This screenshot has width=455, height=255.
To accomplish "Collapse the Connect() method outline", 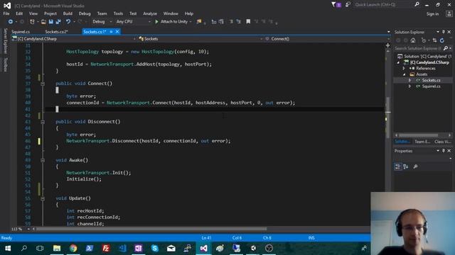I will pyautogui.click(x=43, y=84).
